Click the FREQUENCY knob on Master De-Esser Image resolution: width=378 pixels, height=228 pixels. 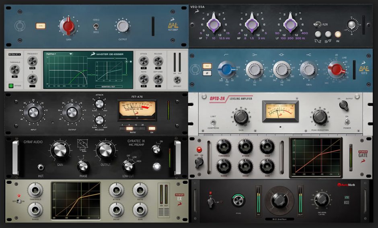(32, 61)
